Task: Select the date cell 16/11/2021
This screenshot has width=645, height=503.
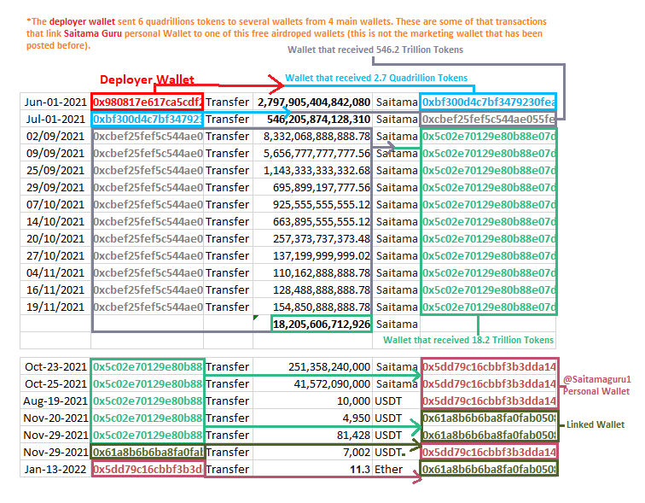Action: [55, 290]
